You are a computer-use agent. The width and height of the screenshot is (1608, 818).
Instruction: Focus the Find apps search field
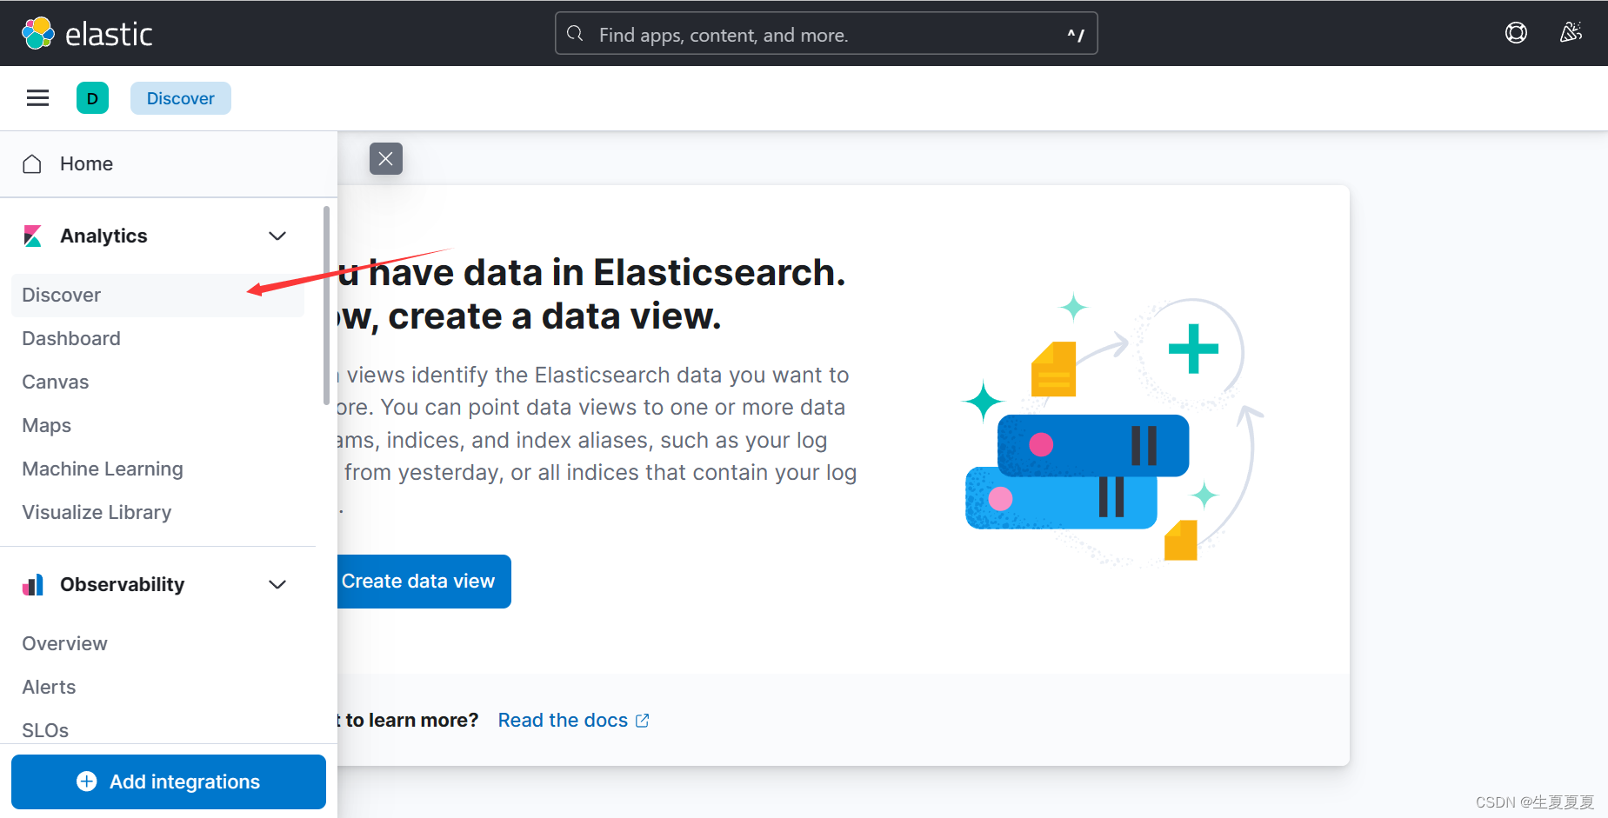point(826,34)
